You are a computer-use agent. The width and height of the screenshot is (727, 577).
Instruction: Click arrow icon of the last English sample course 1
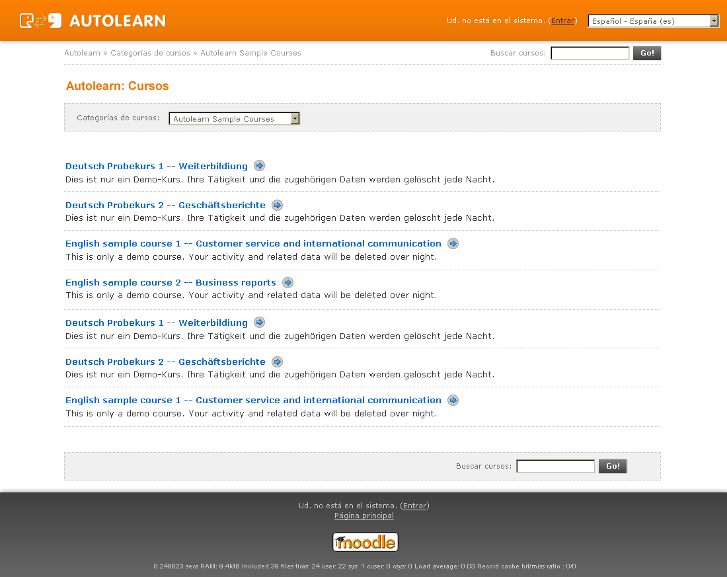coord(453,401)
